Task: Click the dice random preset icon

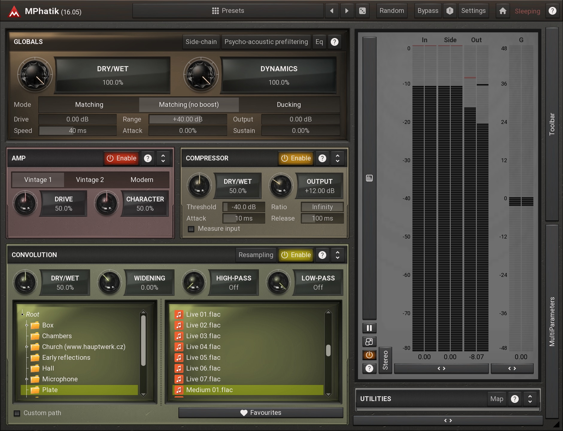Action: point(362,11)
